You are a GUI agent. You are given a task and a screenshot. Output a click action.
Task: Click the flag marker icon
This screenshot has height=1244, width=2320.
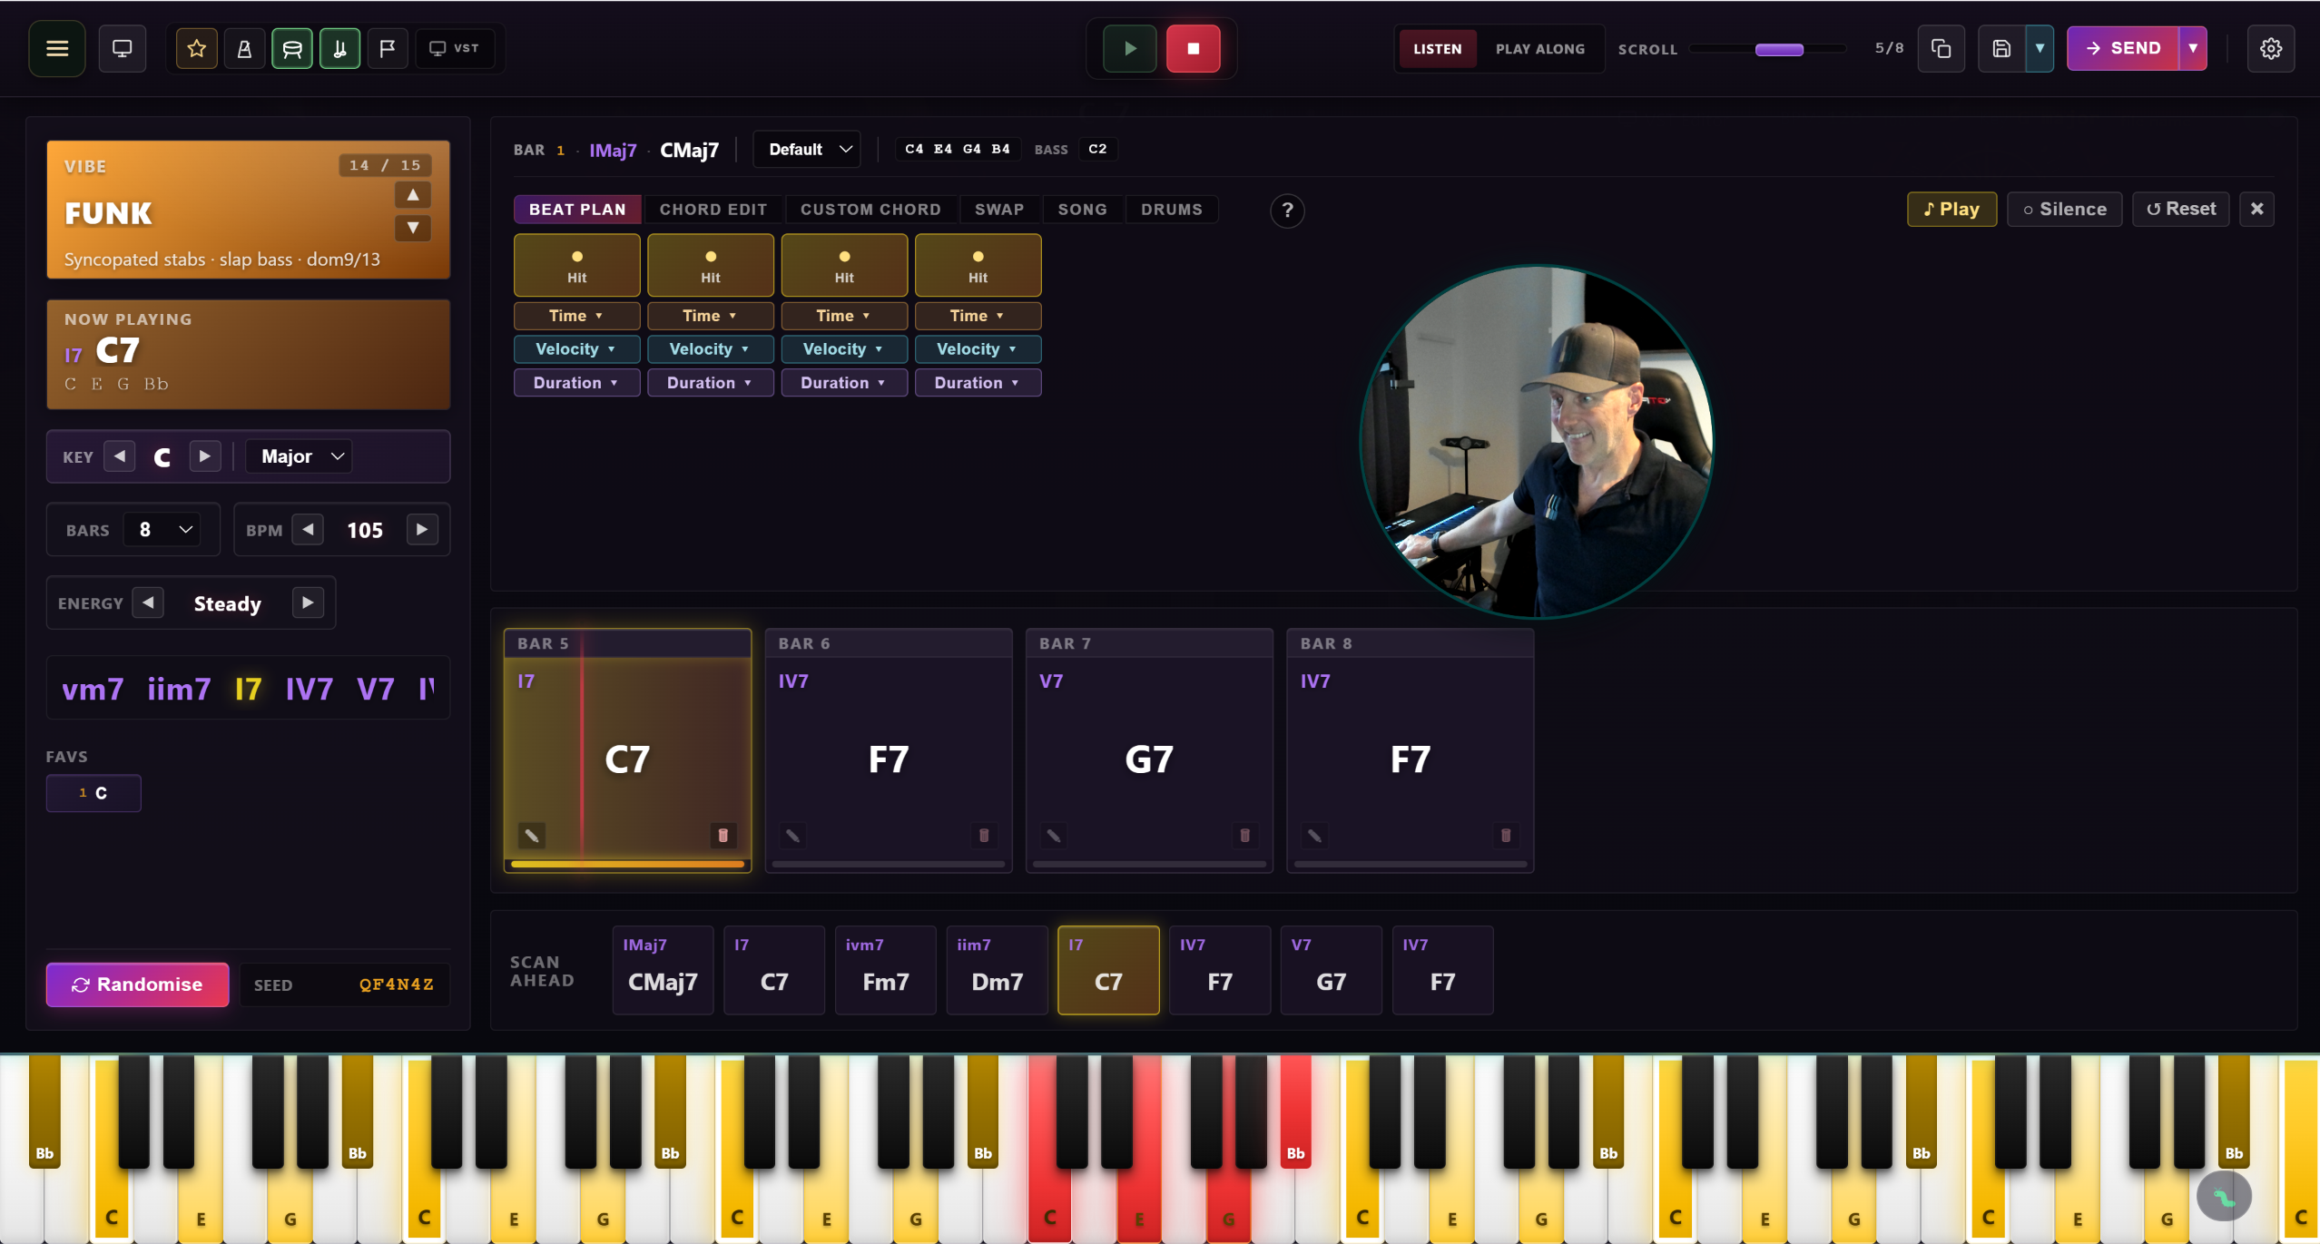click(388, 48)
